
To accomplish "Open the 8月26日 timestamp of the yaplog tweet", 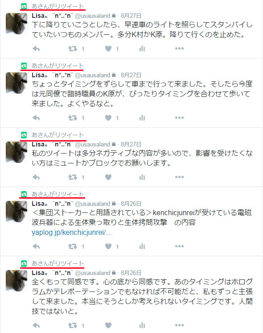I will point(131,204).
